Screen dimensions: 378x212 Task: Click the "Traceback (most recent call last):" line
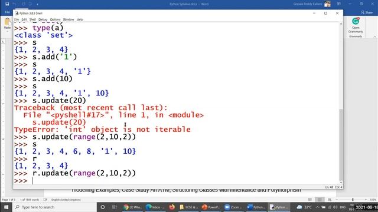coord(90,108)
